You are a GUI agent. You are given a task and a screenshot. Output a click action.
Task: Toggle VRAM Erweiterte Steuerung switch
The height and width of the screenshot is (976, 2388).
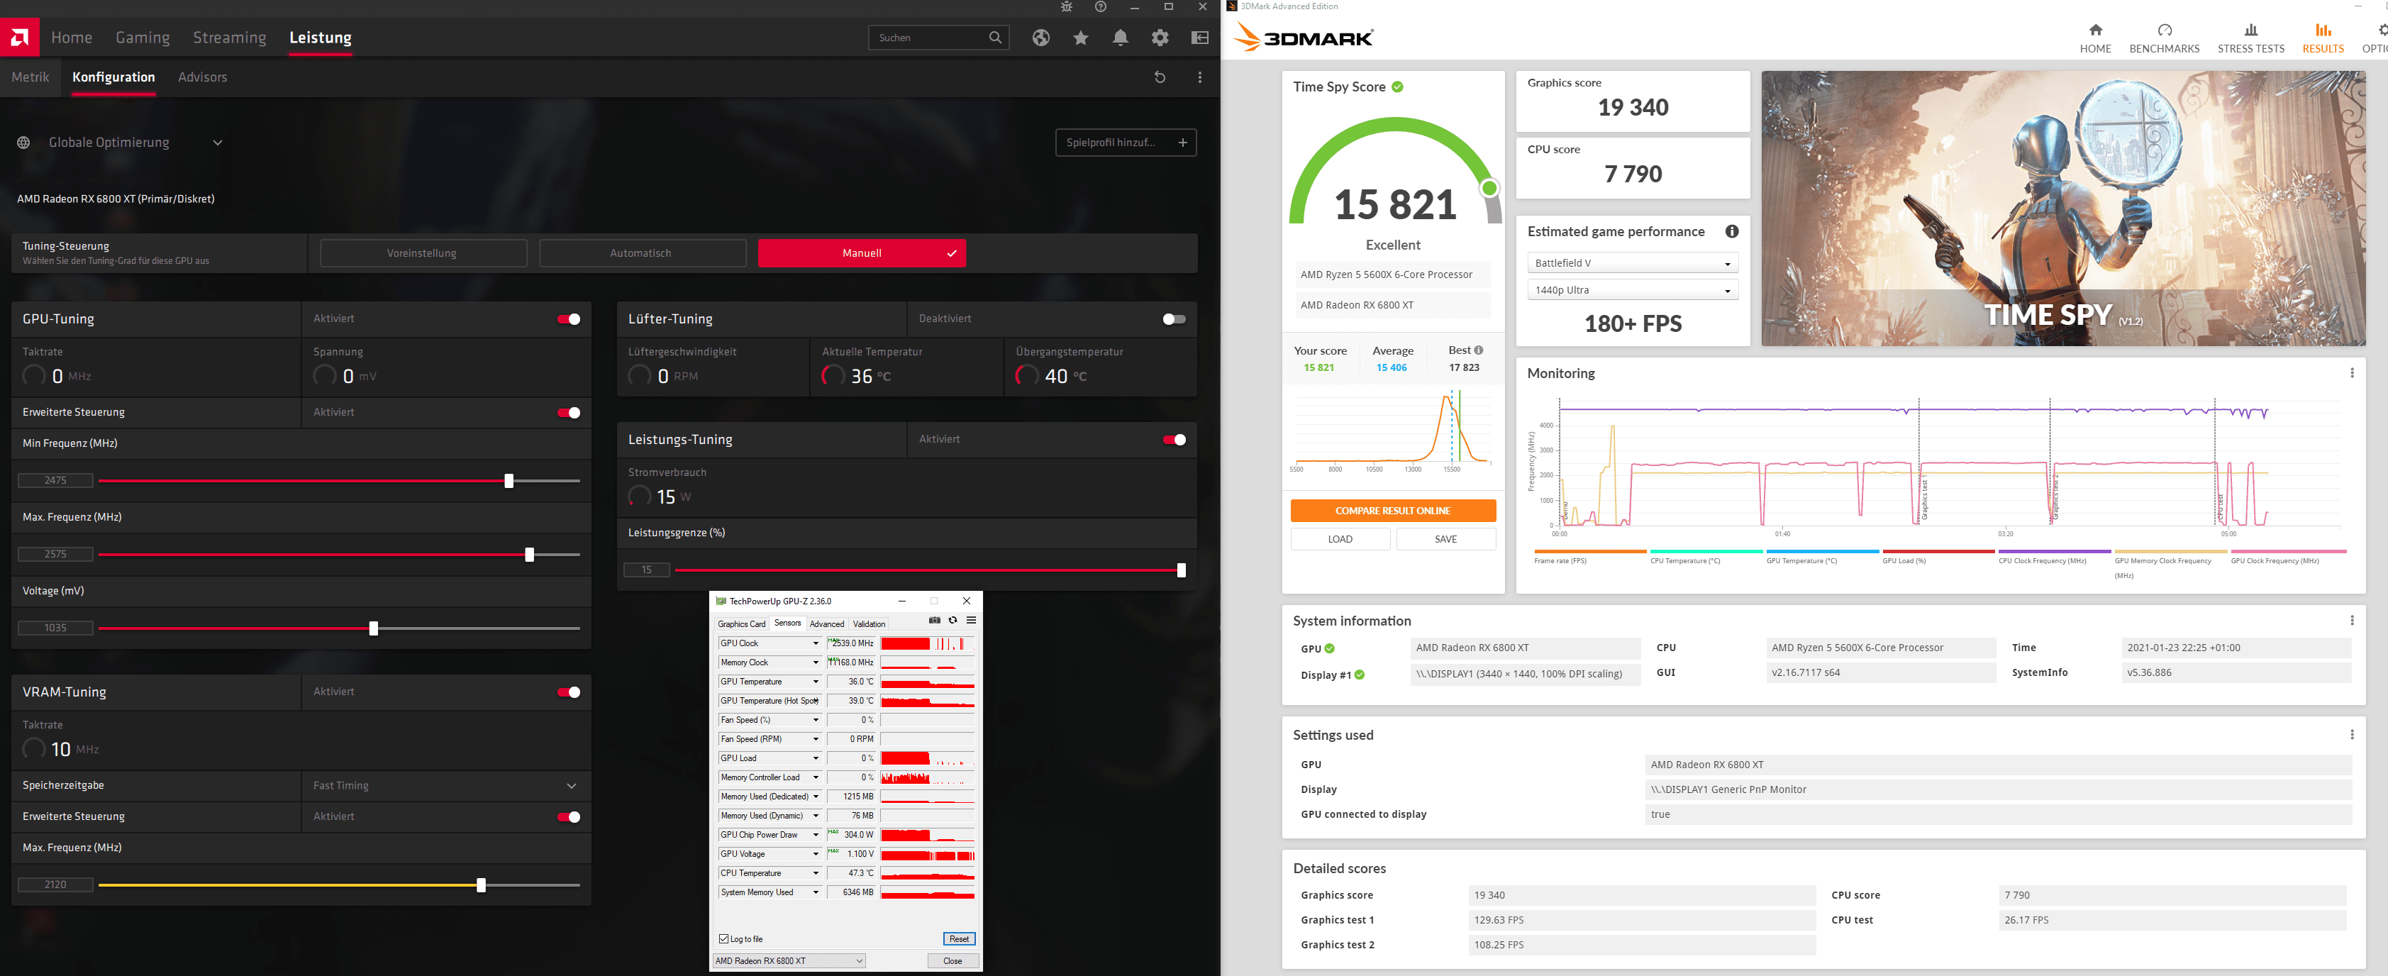tap(570, 816)
